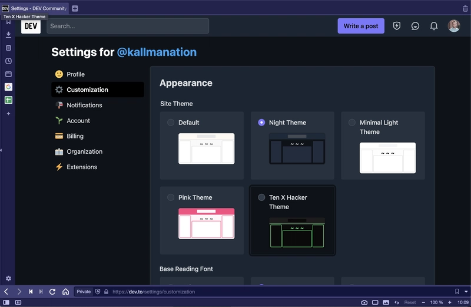Screen dimensions: 471x307
Task: Open the History panel clock icon
Action: click(8, 61)
